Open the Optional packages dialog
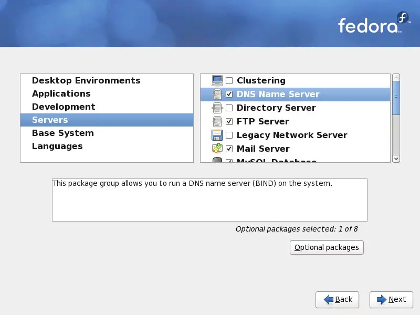Image resolution: width=420 pixels, height=315 pixels. click(x=327, y=247)
